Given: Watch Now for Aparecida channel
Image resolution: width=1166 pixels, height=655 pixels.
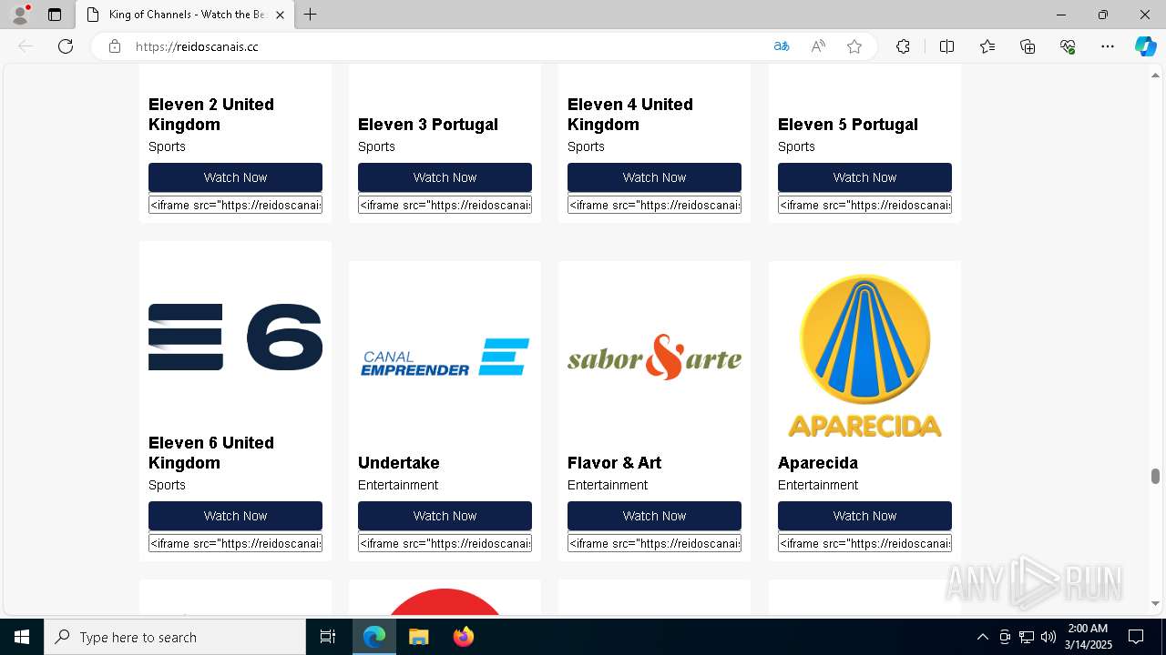Looking at the screenshot, I should pyautogui.click(x=864, y=516).
